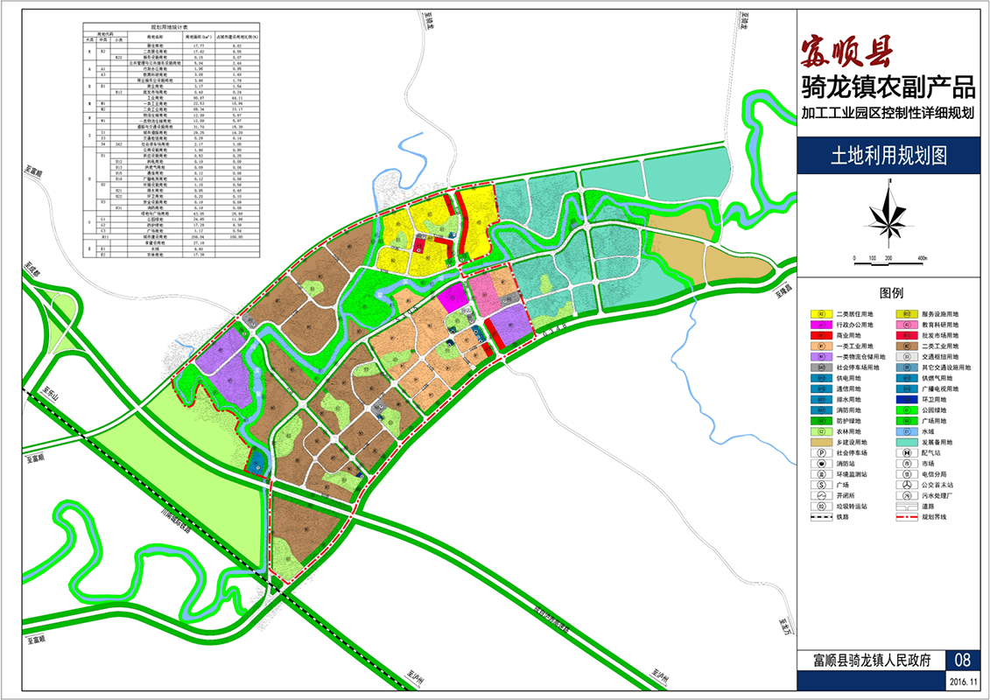Click the magenta 行政办公用地 legend swatch

(x=821, y=325)
